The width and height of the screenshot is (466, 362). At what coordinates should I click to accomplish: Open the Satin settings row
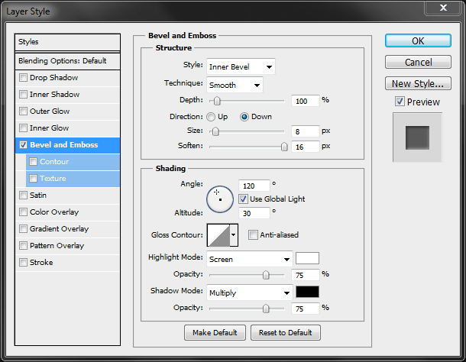(67, 196)
